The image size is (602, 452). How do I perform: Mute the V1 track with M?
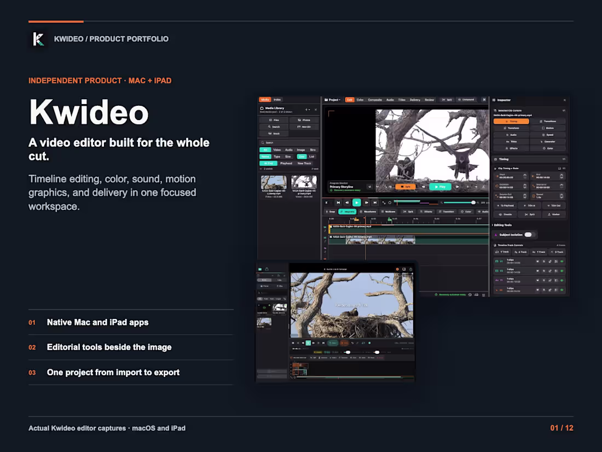[x=537, y=261]
